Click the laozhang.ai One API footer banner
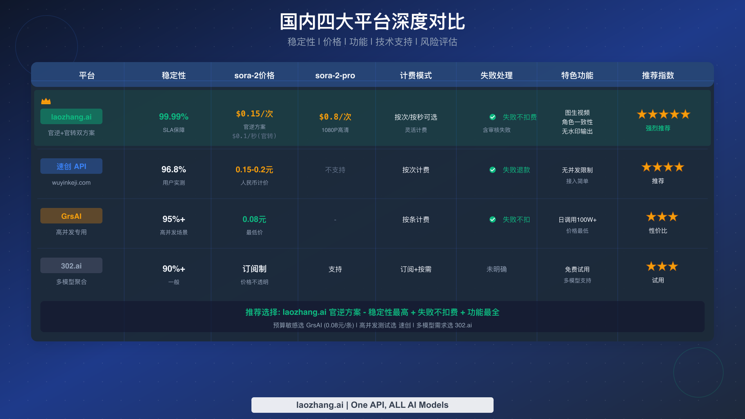Viewport: 745px width, 419px height. pos(372,405)
